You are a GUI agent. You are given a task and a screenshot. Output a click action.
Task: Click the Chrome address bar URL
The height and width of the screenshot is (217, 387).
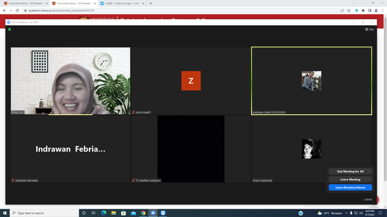(x=61, y=11)
